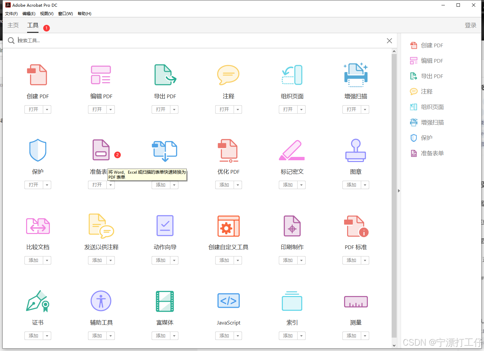Open 导出 PDF shortcut in right pane
The image size is (484, 351).
coord(427,76)
